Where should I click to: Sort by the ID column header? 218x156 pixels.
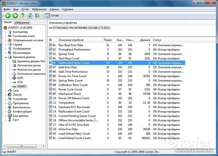(52, 40)
